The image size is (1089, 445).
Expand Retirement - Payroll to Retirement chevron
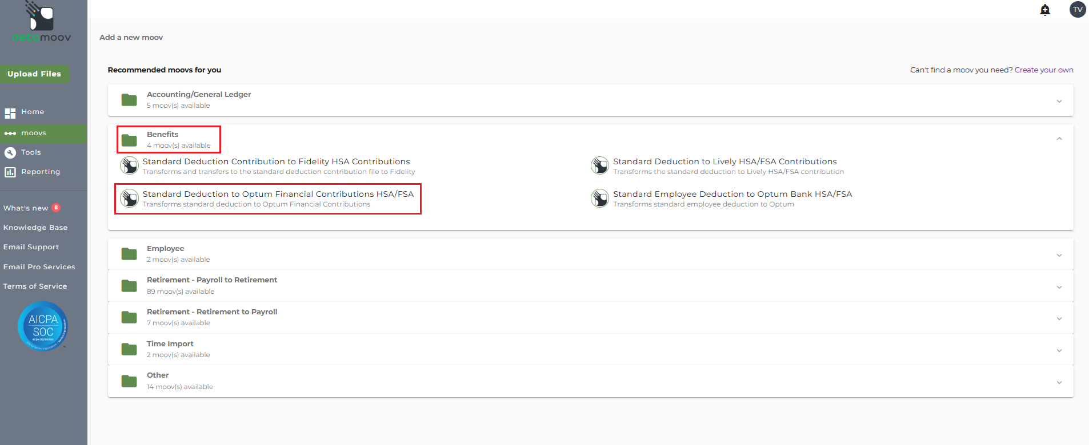coord(1059,287)
